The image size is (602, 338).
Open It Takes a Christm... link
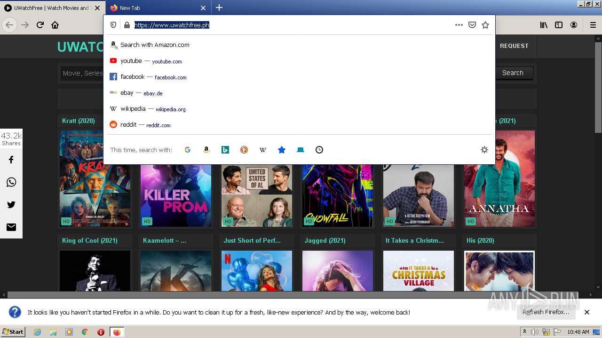pyautogui.click(x=415, y=240)
